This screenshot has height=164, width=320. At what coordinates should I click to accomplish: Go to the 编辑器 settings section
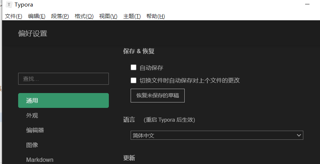coord(35,130)
